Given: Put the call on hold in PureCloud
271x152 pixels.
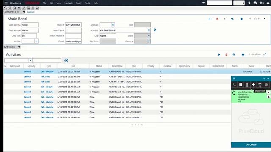Looking at the screenshot, I should (x=241, y=84).
